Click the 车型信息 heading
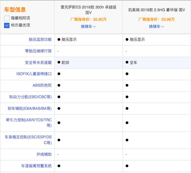Screen dimensions: 191x173 click(15, 10)
